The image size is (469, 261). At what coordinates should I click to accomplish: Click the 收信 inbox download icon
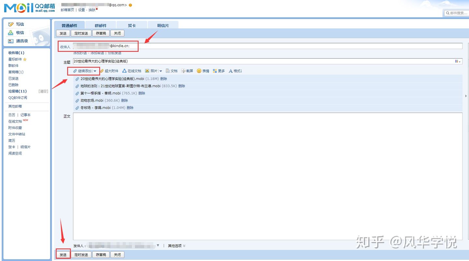point(11,33)
